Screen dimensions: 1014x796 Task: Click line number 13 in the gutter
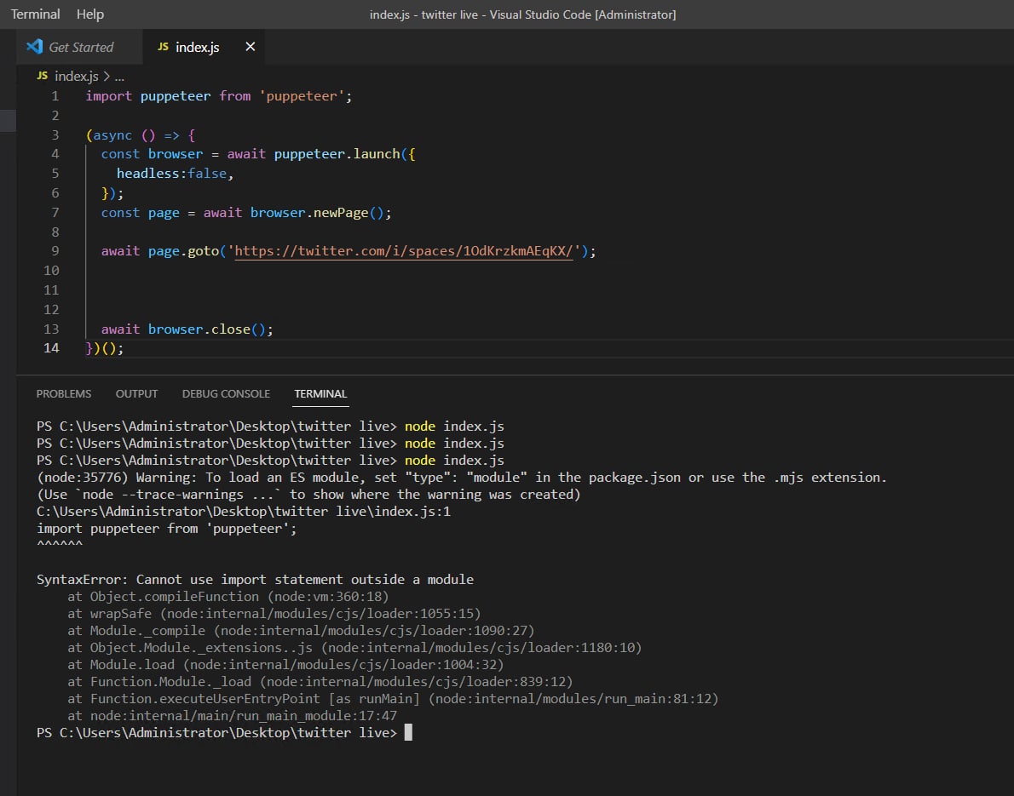tap(51, 329)
